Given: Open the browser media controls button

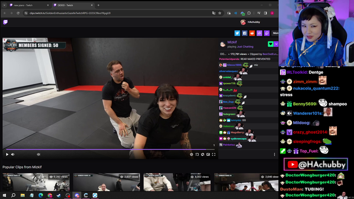Looking at the screenshot, I should [x=259, y=13].
